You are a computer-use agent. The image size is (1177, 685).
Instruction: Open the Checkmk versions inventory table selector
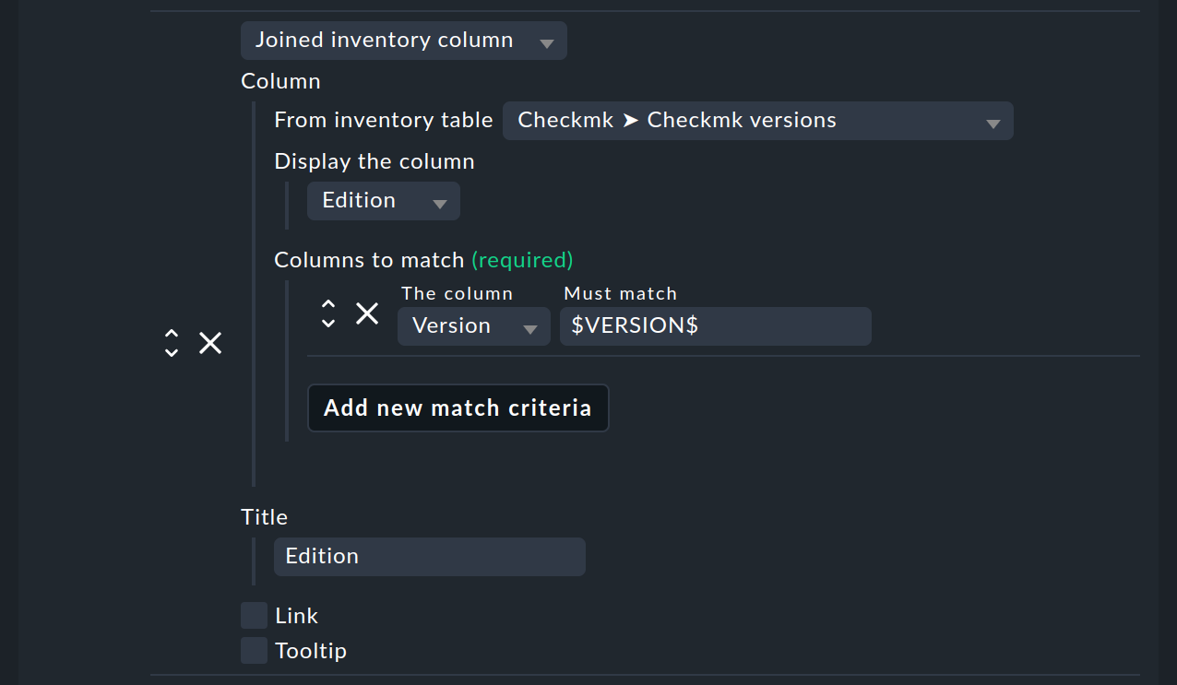756,120
